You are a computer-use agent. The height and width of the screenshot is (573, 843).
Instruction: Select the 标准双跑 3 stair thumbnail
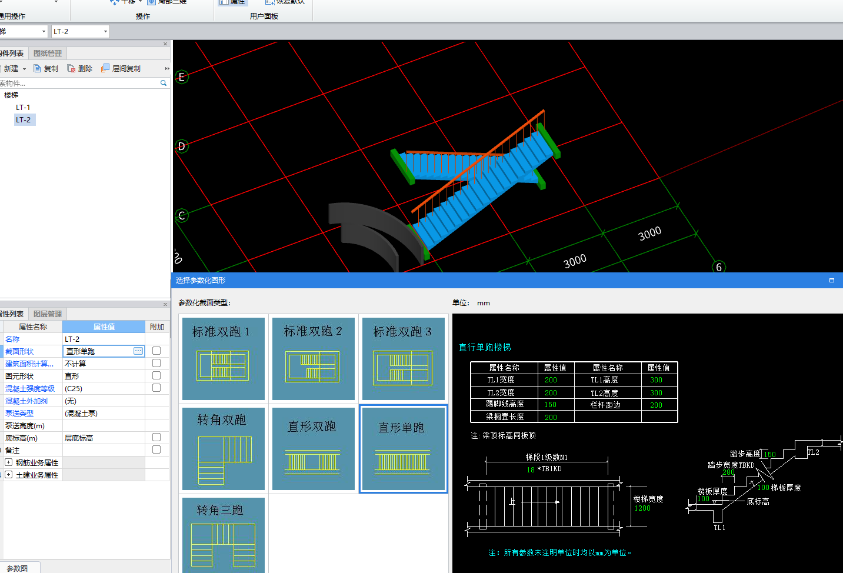(404, 359)
